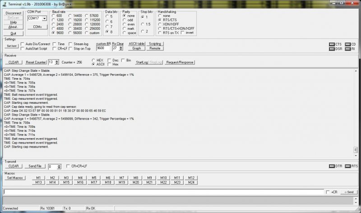Enable the Auto Dis/Connect checkbox
The image size is (361, 213).
pos(23,44)
